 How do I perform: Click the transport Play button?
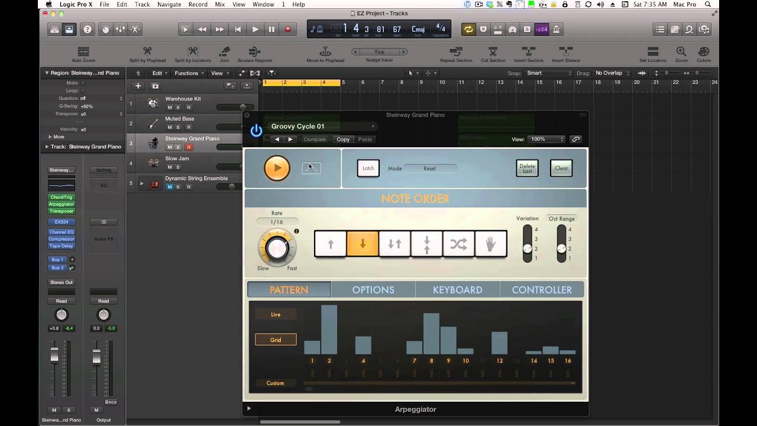tap(255, 29)
